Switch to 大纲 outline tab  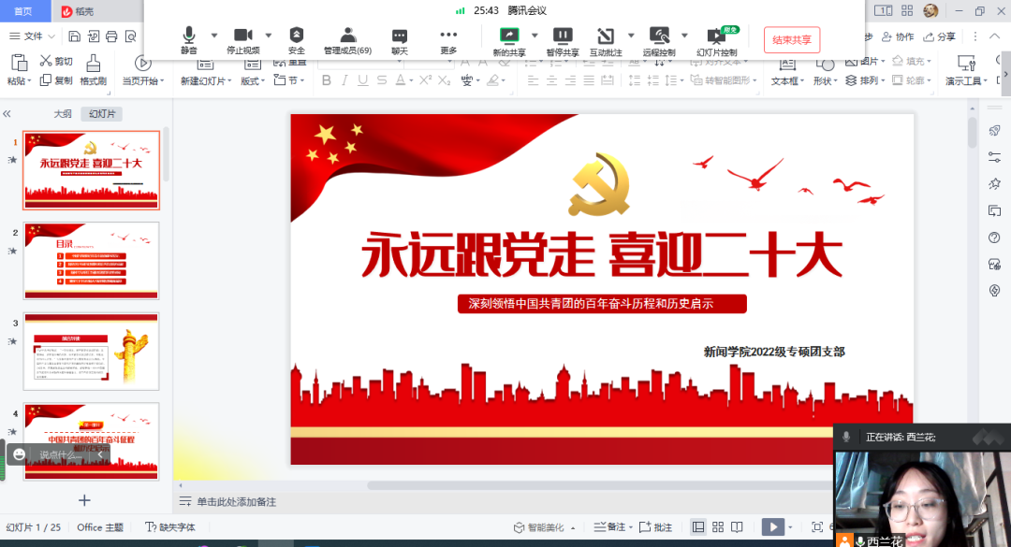(63, 113)
